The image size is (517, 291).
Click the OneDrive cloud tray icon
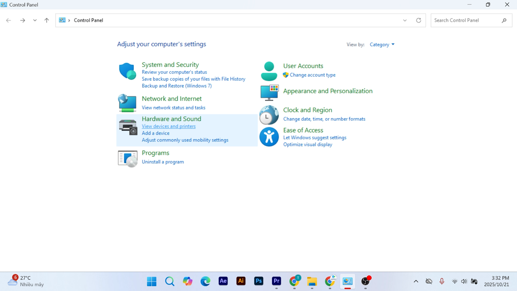click(x=429, y=281)
